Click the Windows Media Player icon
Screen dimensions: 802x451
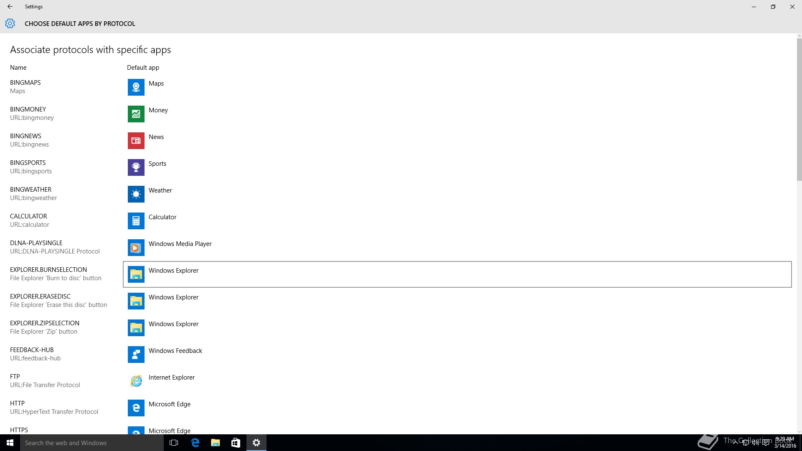tap(136, 248)
